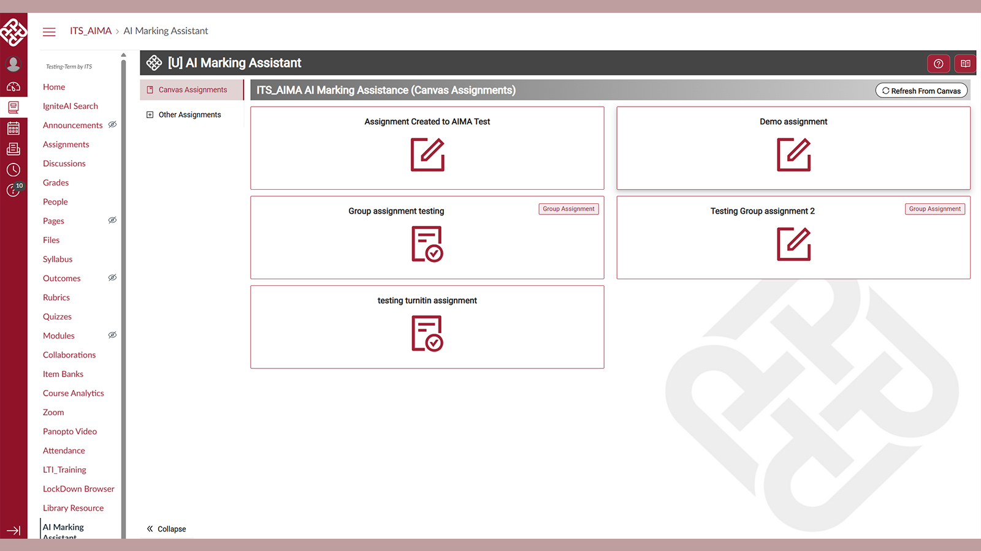This screenshot has height=551, width=981.
Task: Open Rubrics in course menu
Action: [x=56, y=298]
